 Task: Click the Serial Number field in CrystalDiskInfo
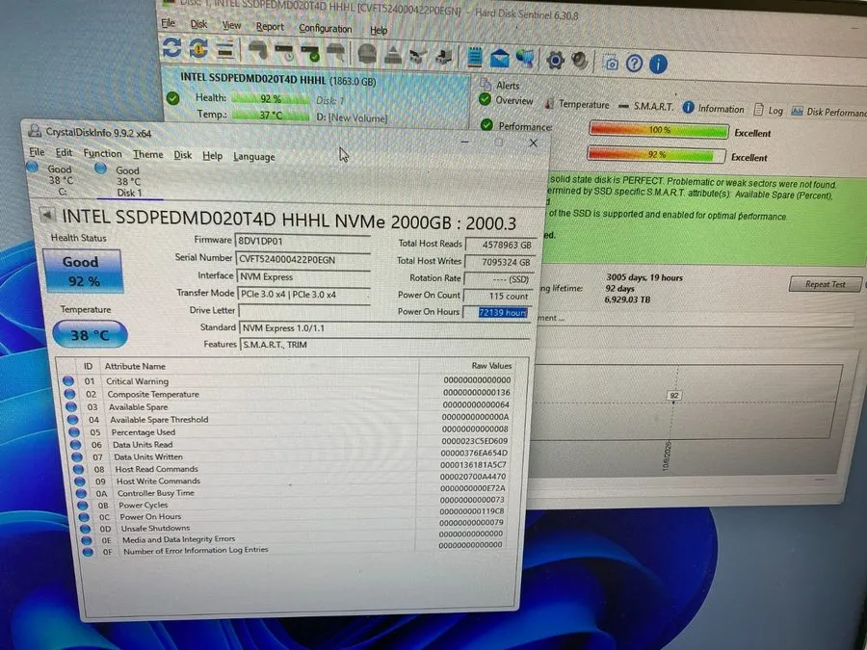pyautogui.click(x=303, y=259)
